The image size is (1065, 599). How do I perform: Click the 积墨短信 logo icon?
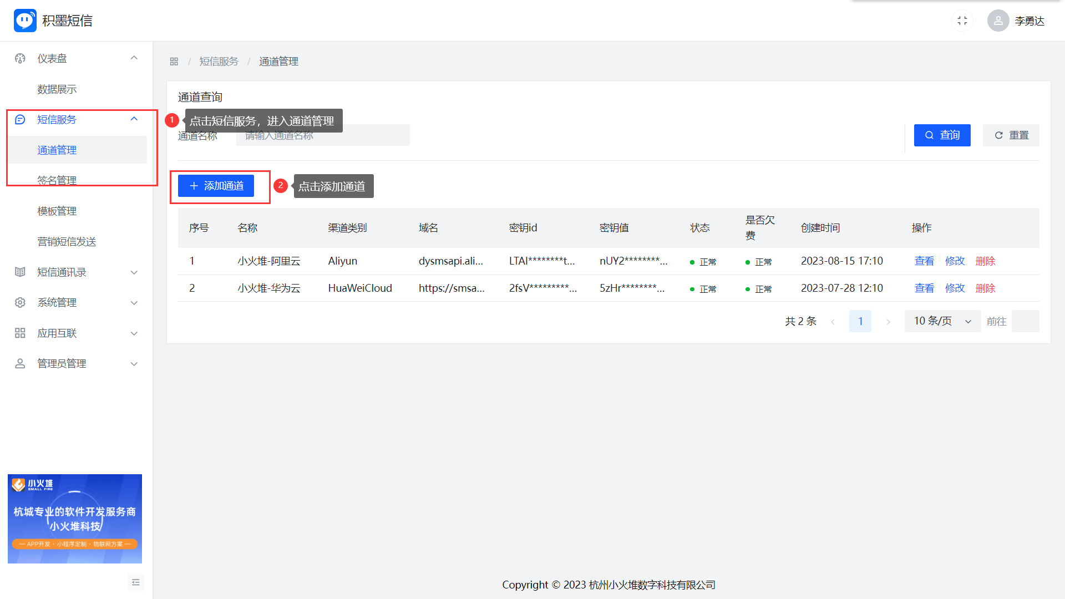25,21
